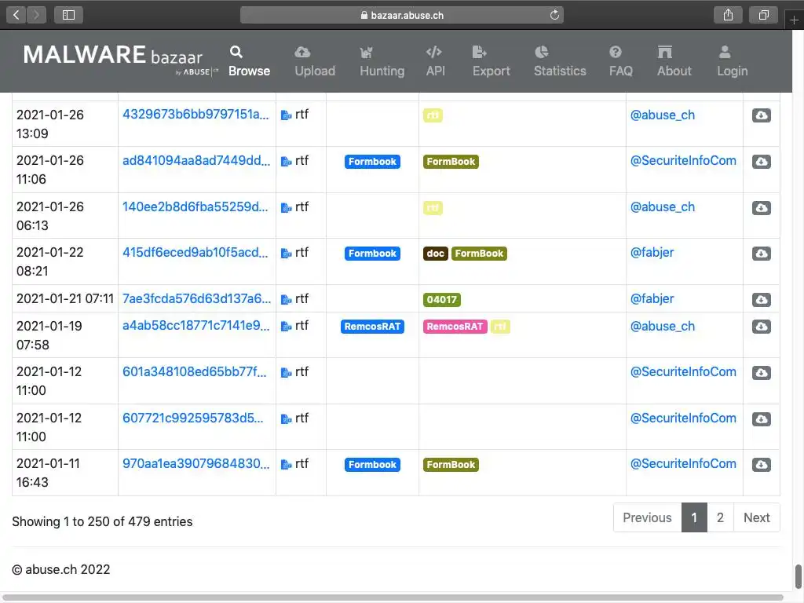Image resolution: width=804 pixels, height=603 pixels.
Task: Click the Next pagination button
Action: pos(756,517)
